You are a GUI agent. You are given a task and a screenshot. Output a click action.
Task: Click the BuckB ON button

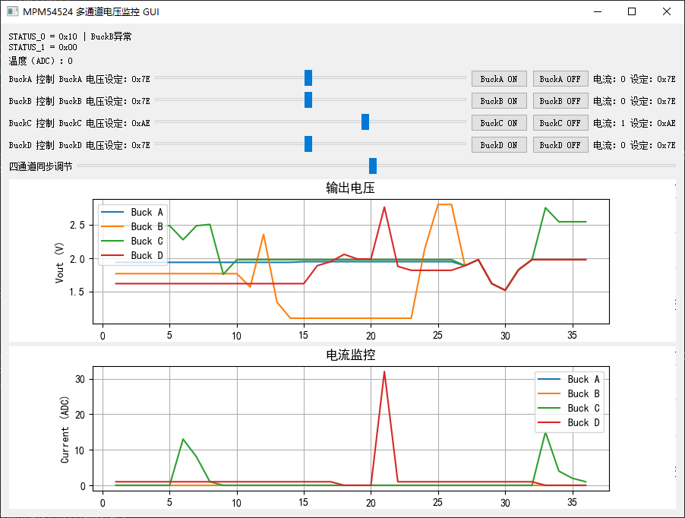(x=499, y=100)
